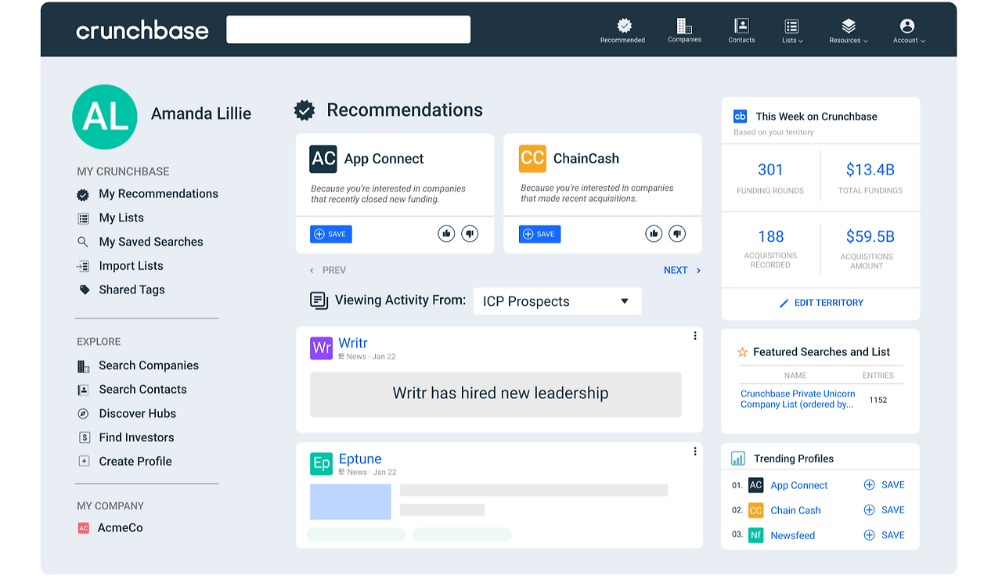
Task: Click the Writr Wr logo icon
Action: coord(321,348)
